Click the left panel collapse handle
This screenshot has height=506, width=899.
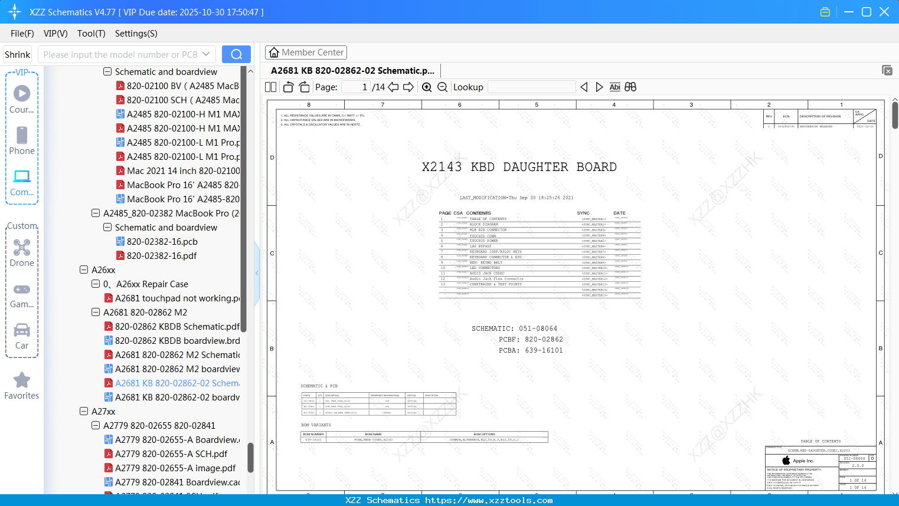point(257,273)
